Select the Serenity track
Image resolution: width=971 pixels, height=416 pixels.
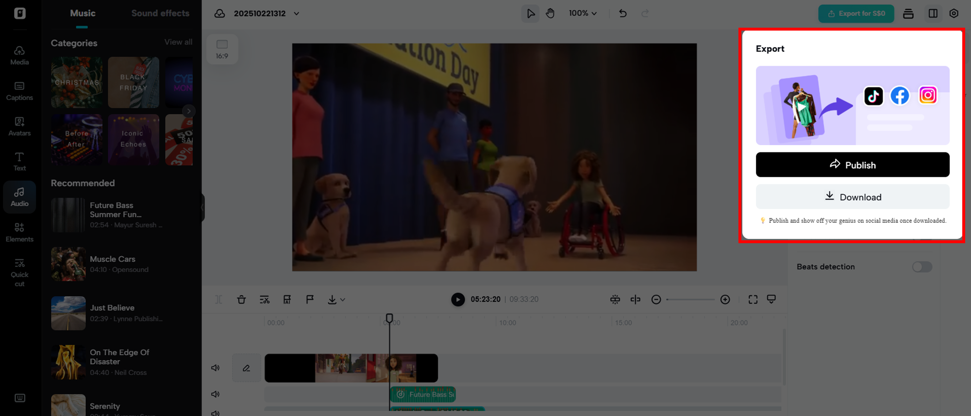pos(121,405)
